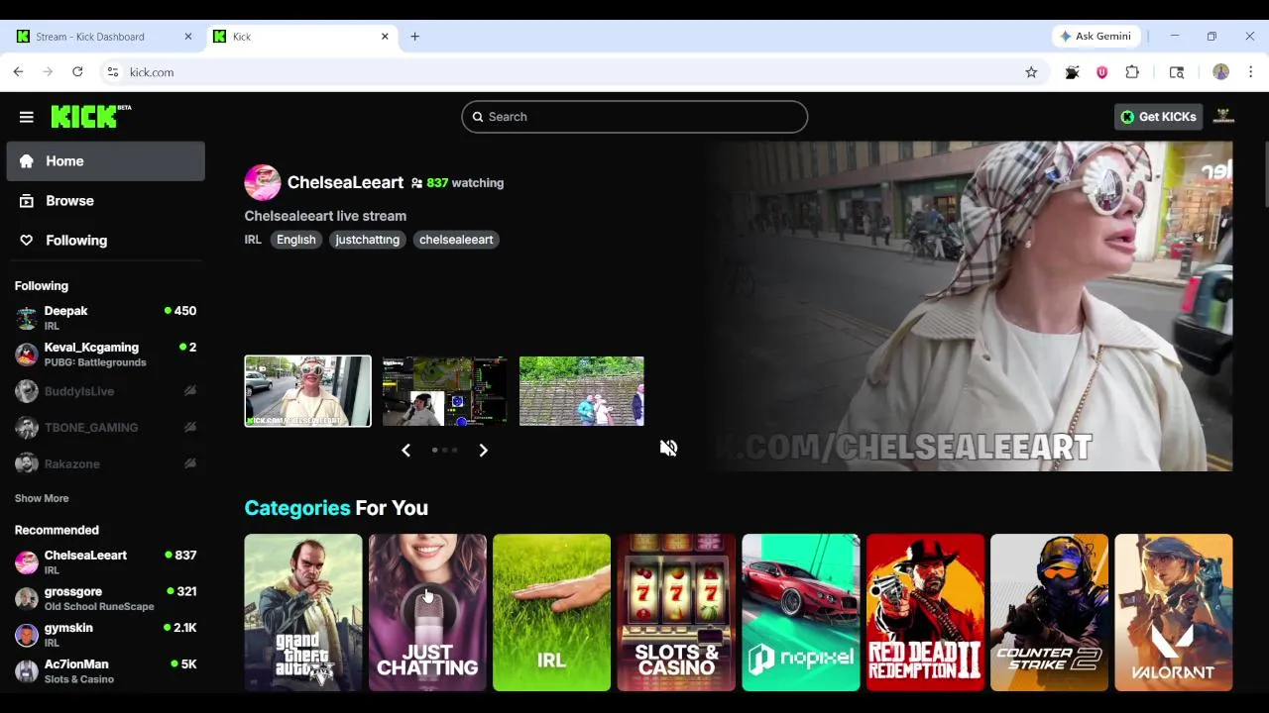The width and height of the screenshot is (1269, 713).
Task: Open Valorant category card
Action: (x=1174, y=612)
